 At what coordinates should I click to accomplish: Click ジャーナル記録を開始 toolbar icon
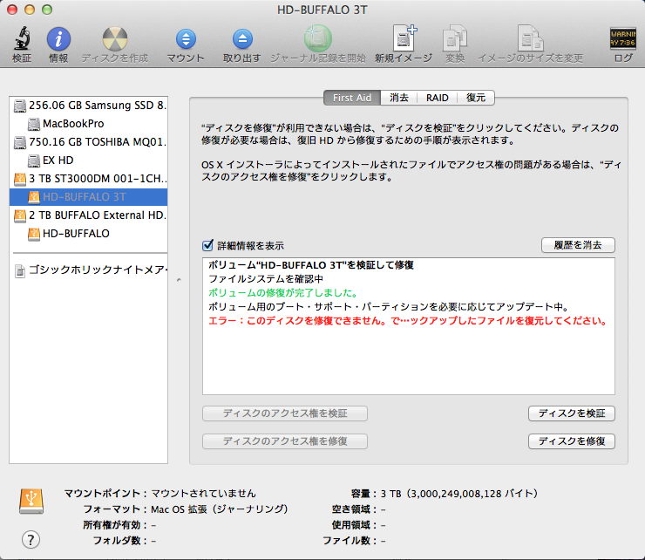pyautogui.click(x=318, y=38)
